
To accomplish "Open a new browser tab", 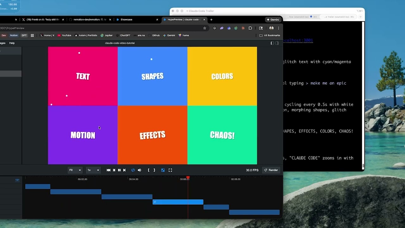I will 211,20.
